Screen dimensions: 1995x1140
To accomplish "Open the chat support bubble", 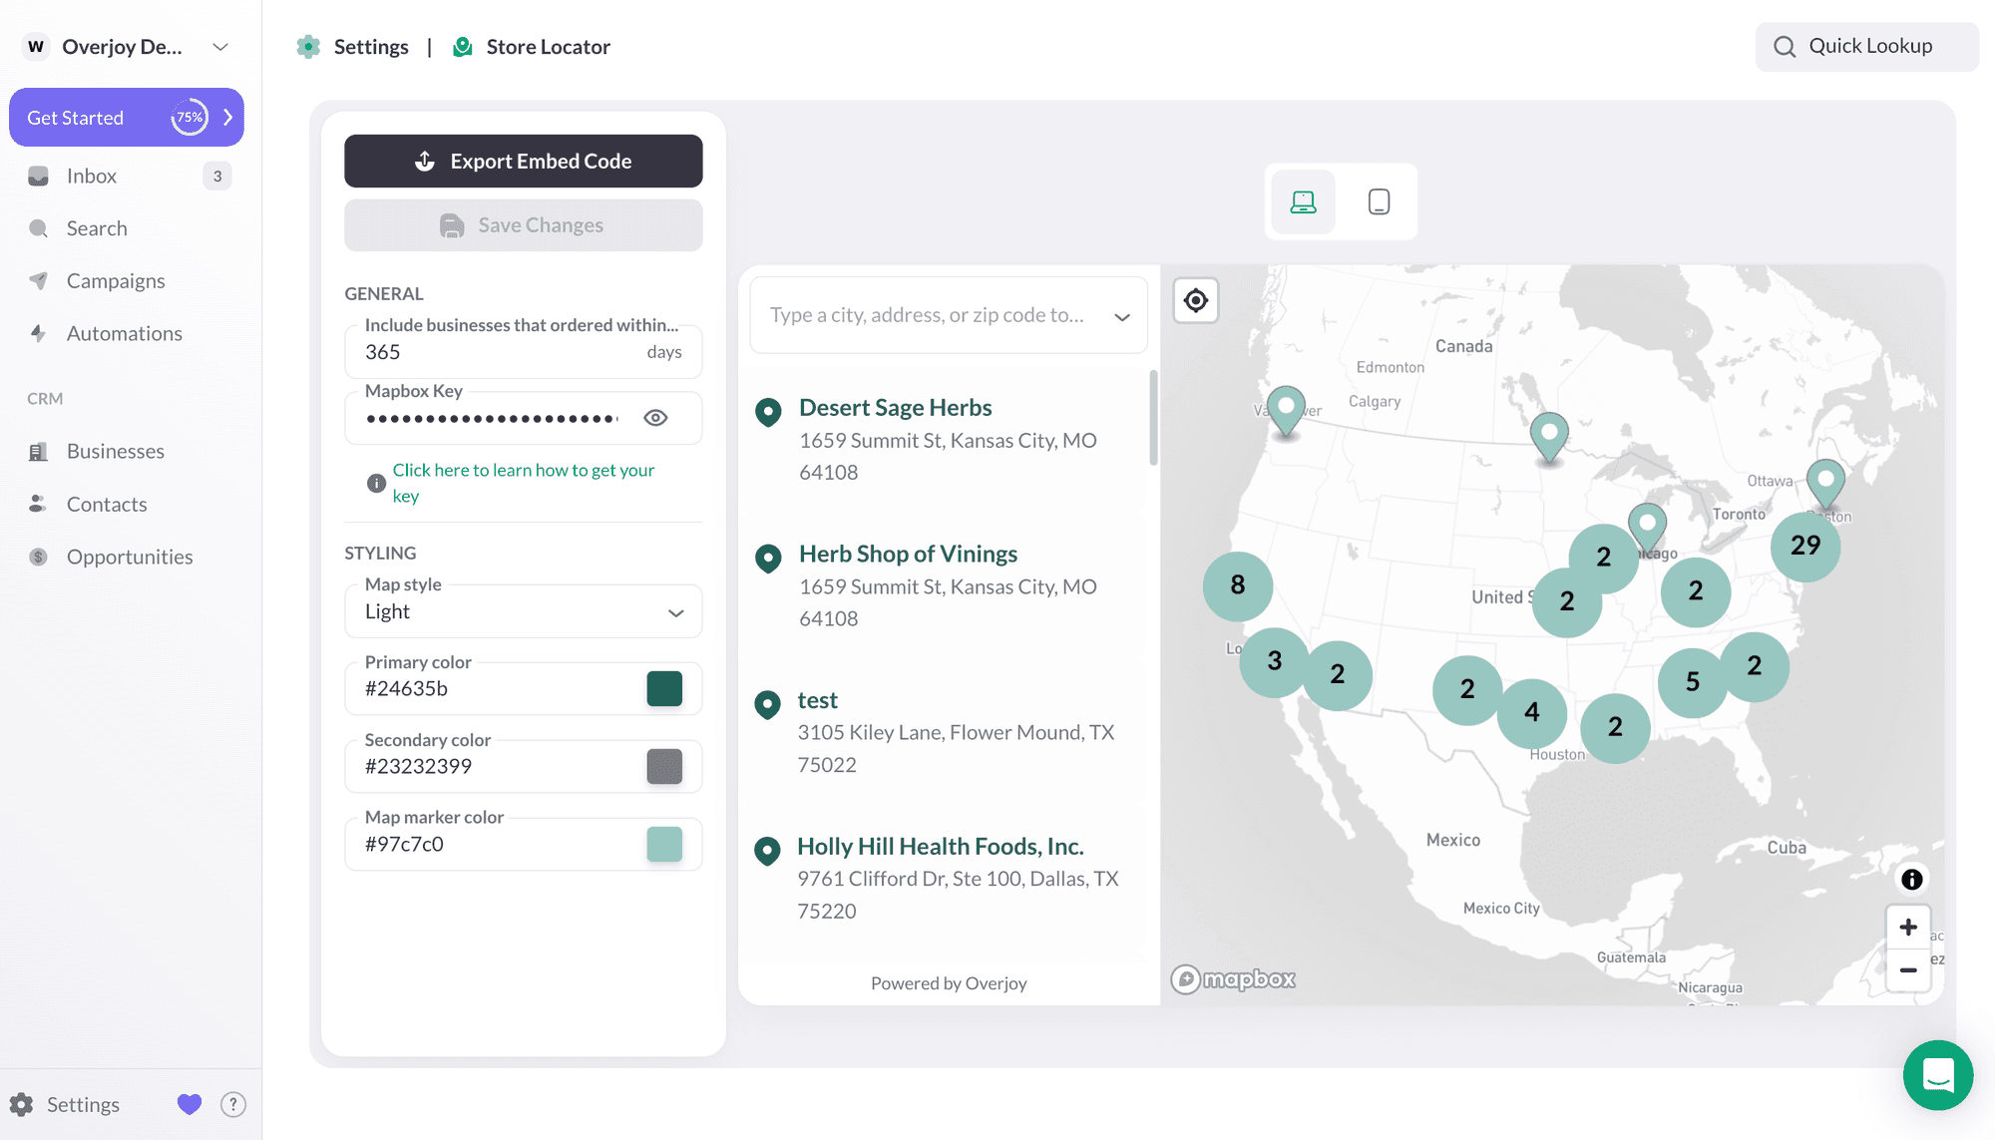I will point(1937,1075).
